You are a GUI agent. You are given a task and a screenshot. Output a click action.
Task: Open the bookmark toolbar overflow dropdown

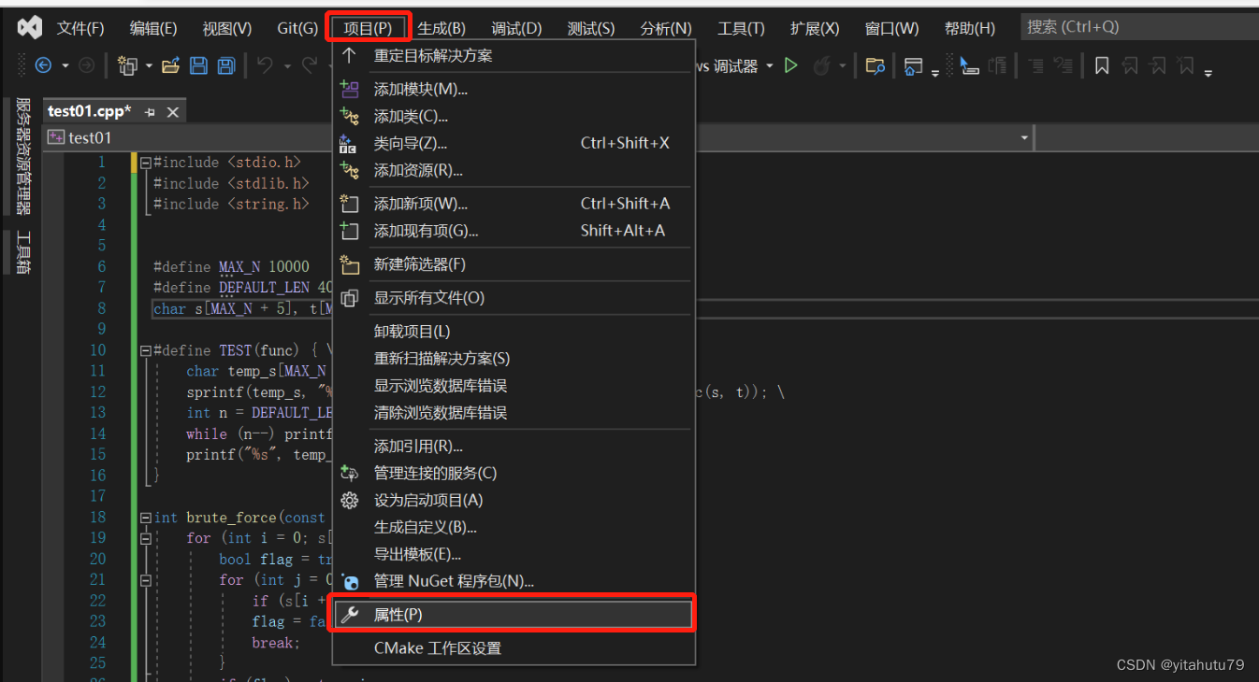tap(1208, 71)
